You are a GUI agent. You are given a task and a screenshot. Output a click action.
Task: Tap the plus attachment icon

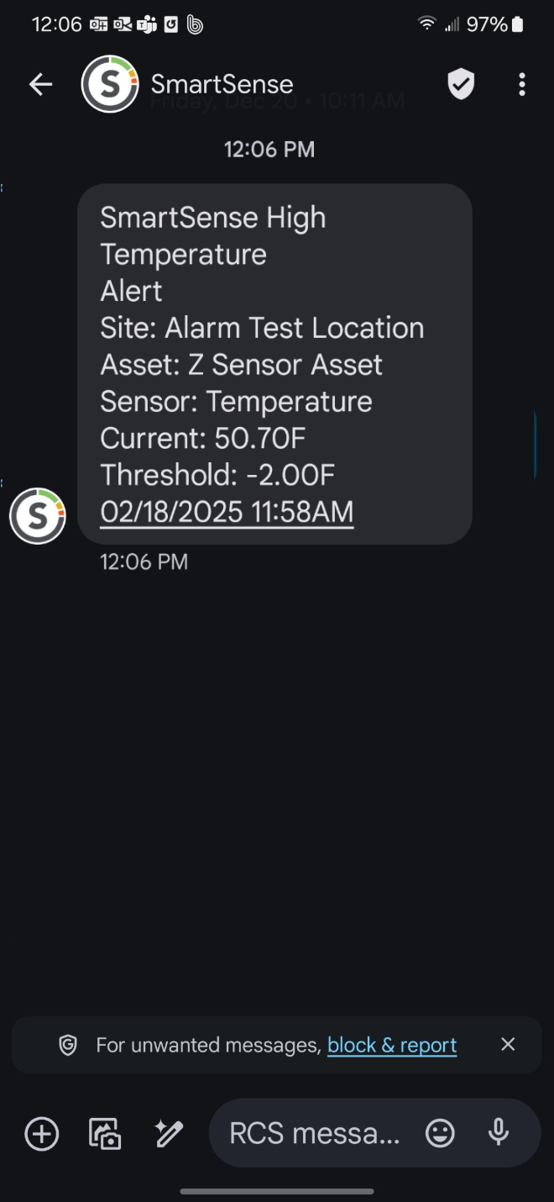pos(42,1134)
